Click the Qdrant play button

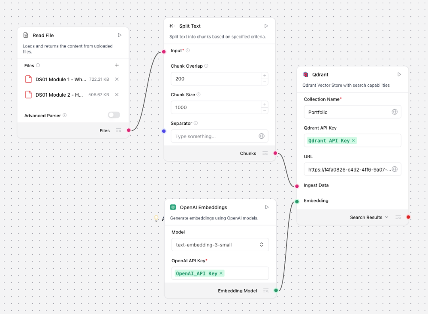[x=399, y=74]
